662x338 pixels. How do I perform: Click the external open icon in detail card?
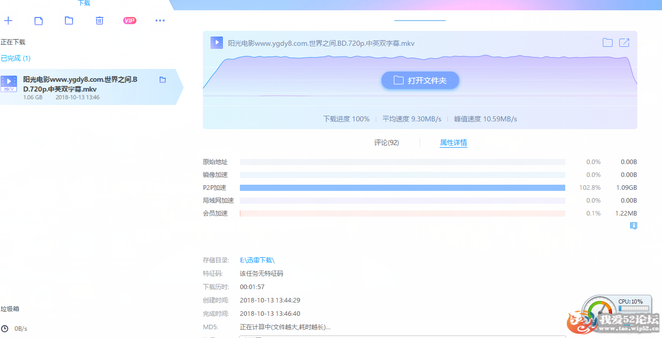(624, 43)
